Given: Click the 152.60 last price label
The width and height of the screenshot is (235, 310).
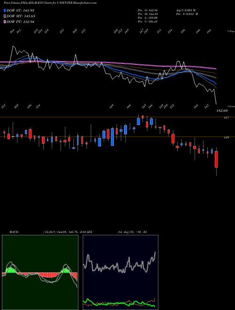Looking at the screenshot, I should 222,111.
